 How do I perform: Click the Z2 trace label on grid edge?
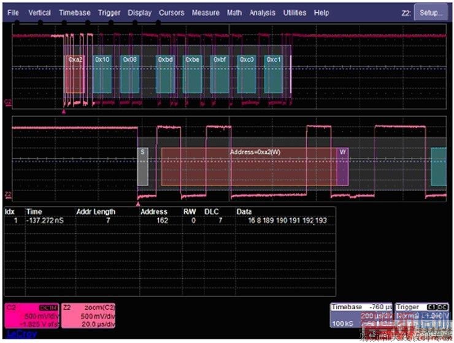(8, 195)
